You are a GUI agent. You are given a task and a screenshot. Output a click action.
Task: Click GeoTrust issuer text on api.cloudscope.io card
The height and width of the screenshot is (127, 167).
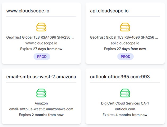coord(124,38)
